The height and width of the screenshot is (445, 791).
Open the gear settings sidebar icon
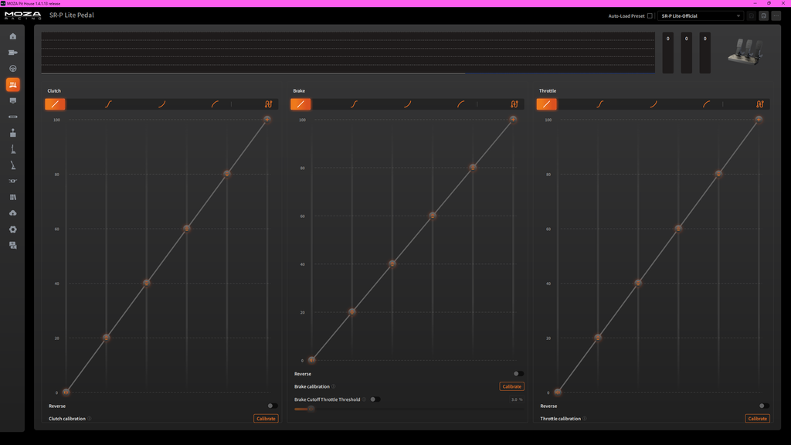tap(12, 229)
